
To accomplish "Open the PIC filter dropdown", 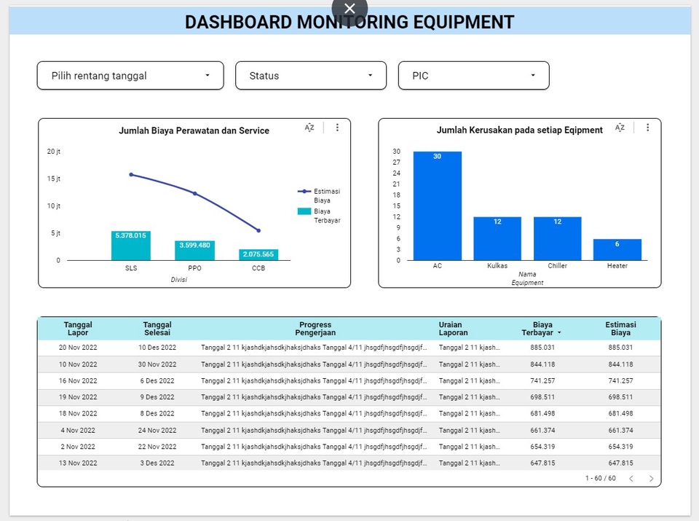I will tap(473, 75).
